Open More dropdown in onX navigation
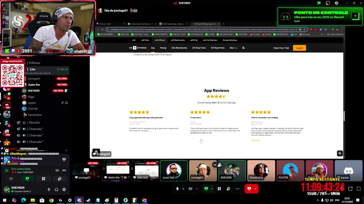Image resolution: width=364 pixels, height=204 pixels. pyautogui.click(x=233, y=48)
